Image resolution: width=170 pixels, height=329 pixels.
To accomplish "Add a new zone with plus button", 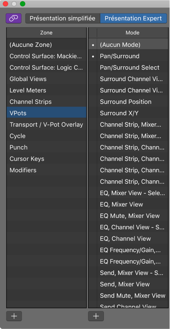I will click(14, 316).
